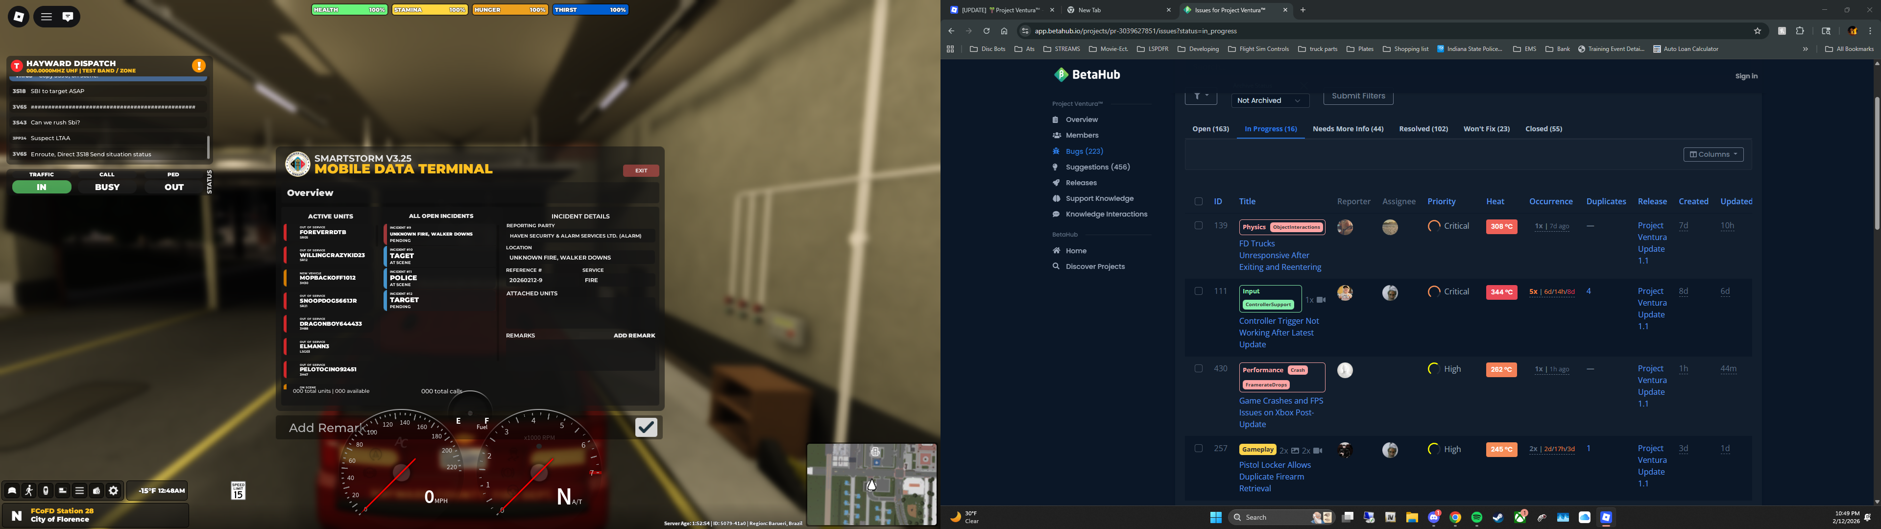Open the gear settings icon in game toolbar
Image resolution: width=1881 pixels, height=529 pixels.
113,491
